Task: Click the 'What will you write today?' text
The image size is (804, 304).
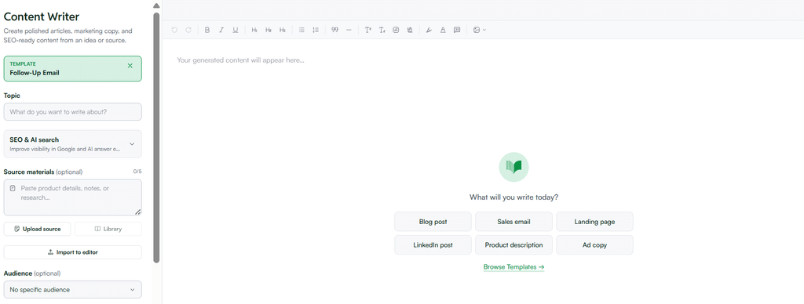Action: coord(513,197)
